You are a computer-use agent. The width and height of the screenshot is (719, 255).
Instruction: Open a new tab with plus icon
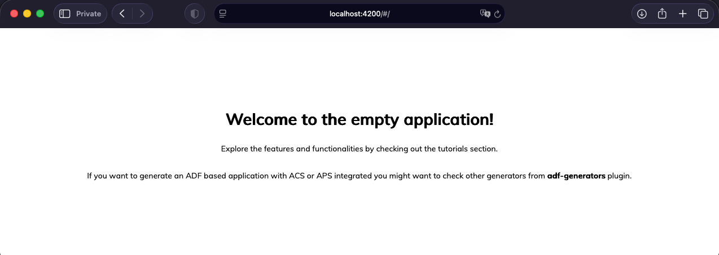tap(683, 14)
